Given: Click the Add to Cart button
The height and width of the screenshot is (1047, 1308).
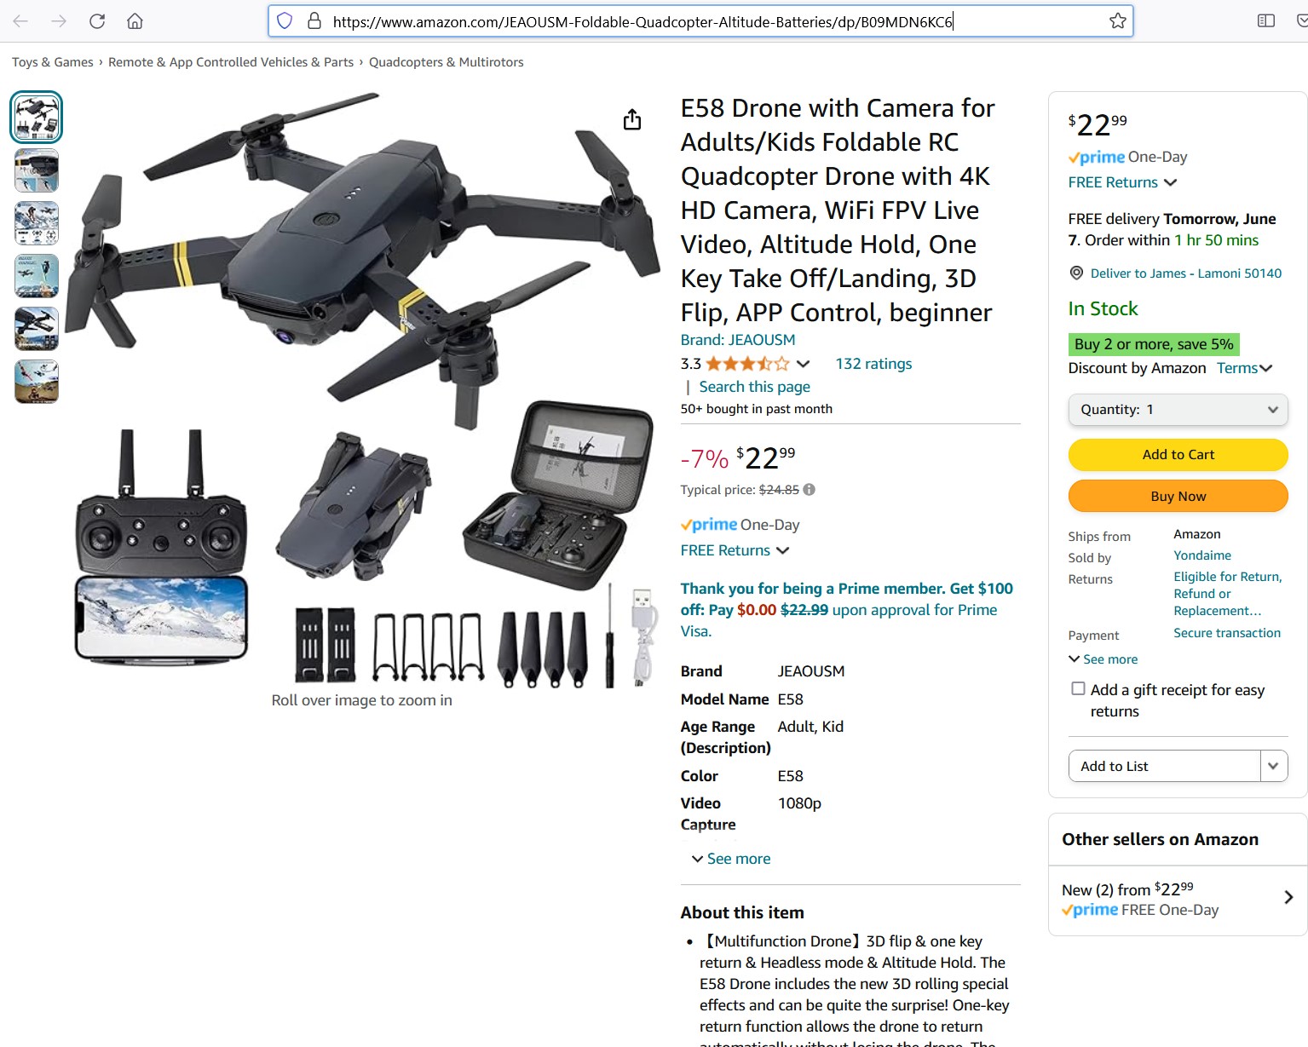Looking at the screenshot, I should 1178,455.
